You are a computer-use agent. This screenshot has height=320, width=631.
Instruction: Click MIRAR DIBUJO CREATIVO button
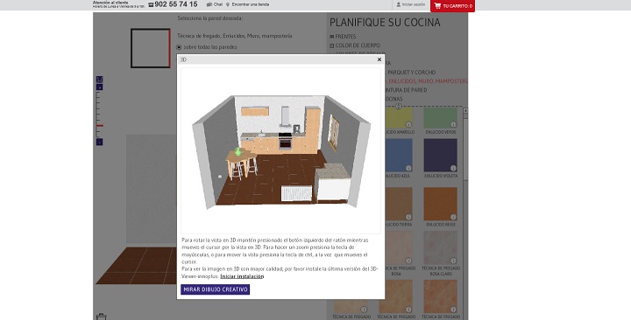click(x=216, y=289)
